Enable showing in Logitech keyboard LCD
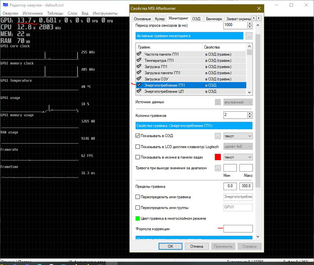Image resolution: width=314 pixels, height=265 pixels. tap(138, 147)
